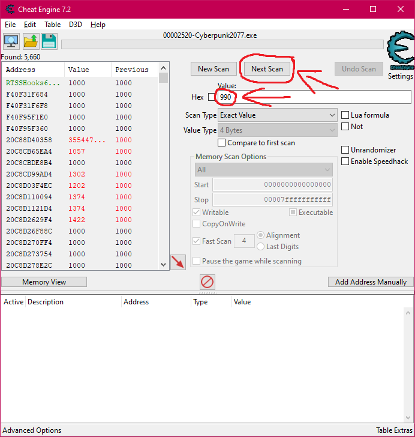Open the Help menu
The width and height of the screenshot is (415, 437).
[98, 25]
